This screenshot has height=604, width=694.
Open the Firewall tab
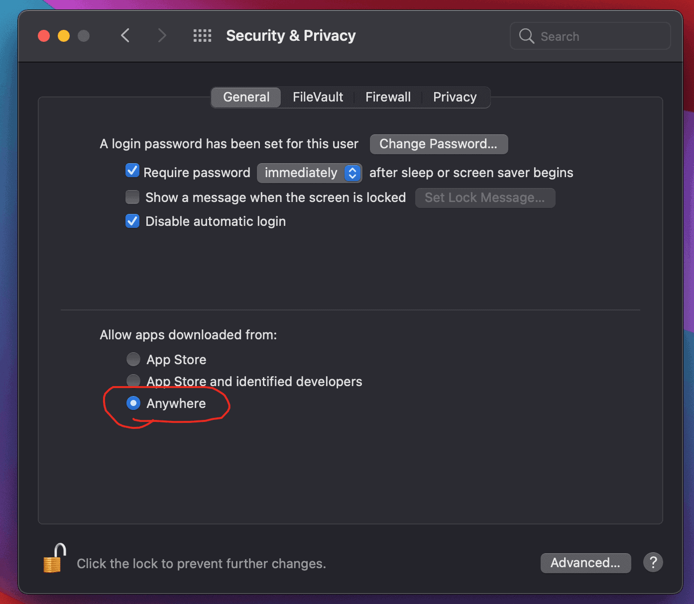(388, 97)
